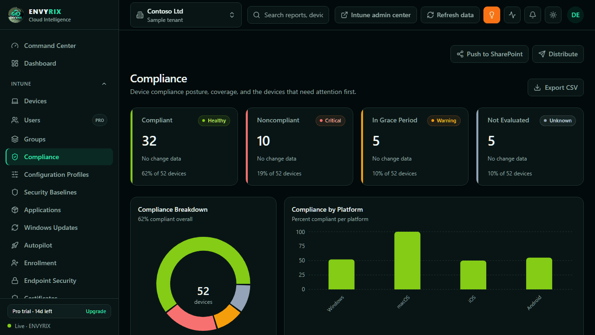The height and width of the screenshot is (335, 595).
Task: Click the ENVYRIX logo
Action: 16,15
